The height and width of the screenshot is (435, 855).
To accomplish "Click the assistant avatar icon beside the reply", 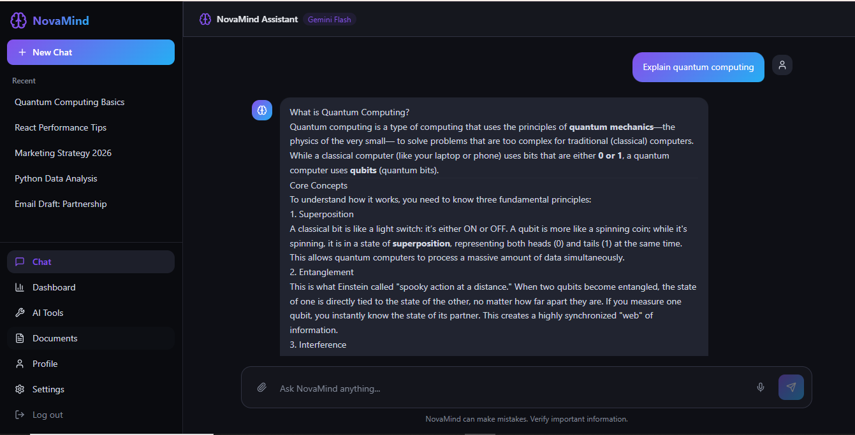I will tap(262, 110).
